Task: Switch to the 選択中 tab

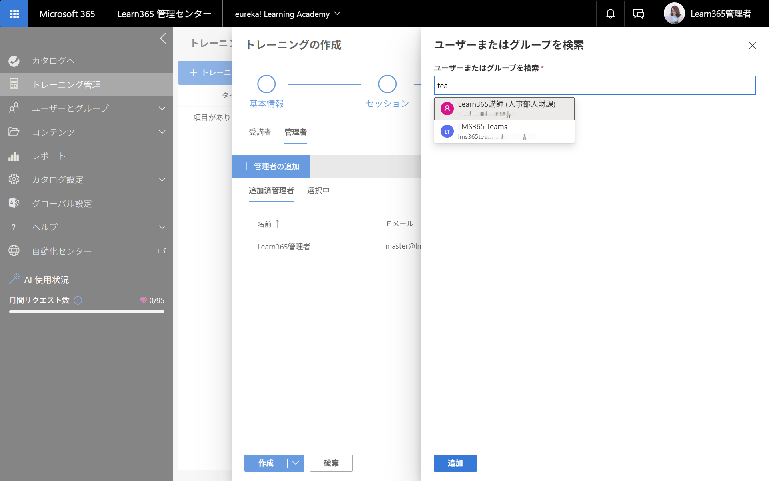Action: tap(318, 190)
